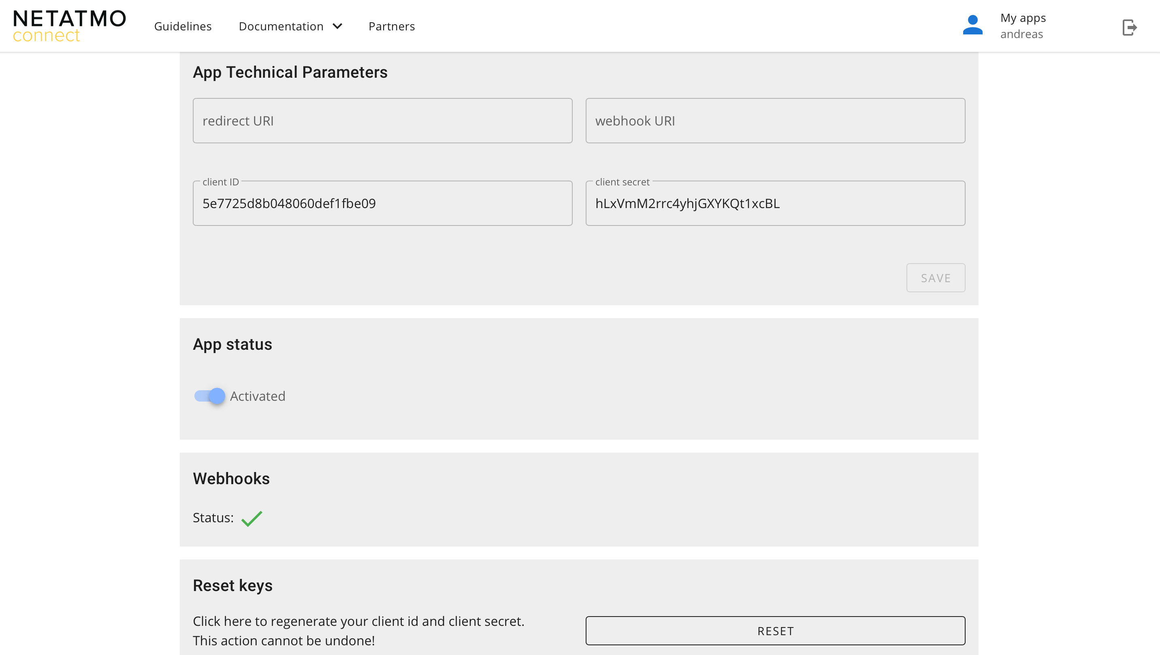Screen dimensions: 1160x655
Task: Focus the redirect URI field
Action: [382, 121]
